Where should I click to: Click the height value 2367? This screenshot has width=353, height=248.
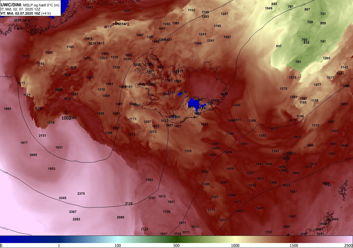point(73,212)
